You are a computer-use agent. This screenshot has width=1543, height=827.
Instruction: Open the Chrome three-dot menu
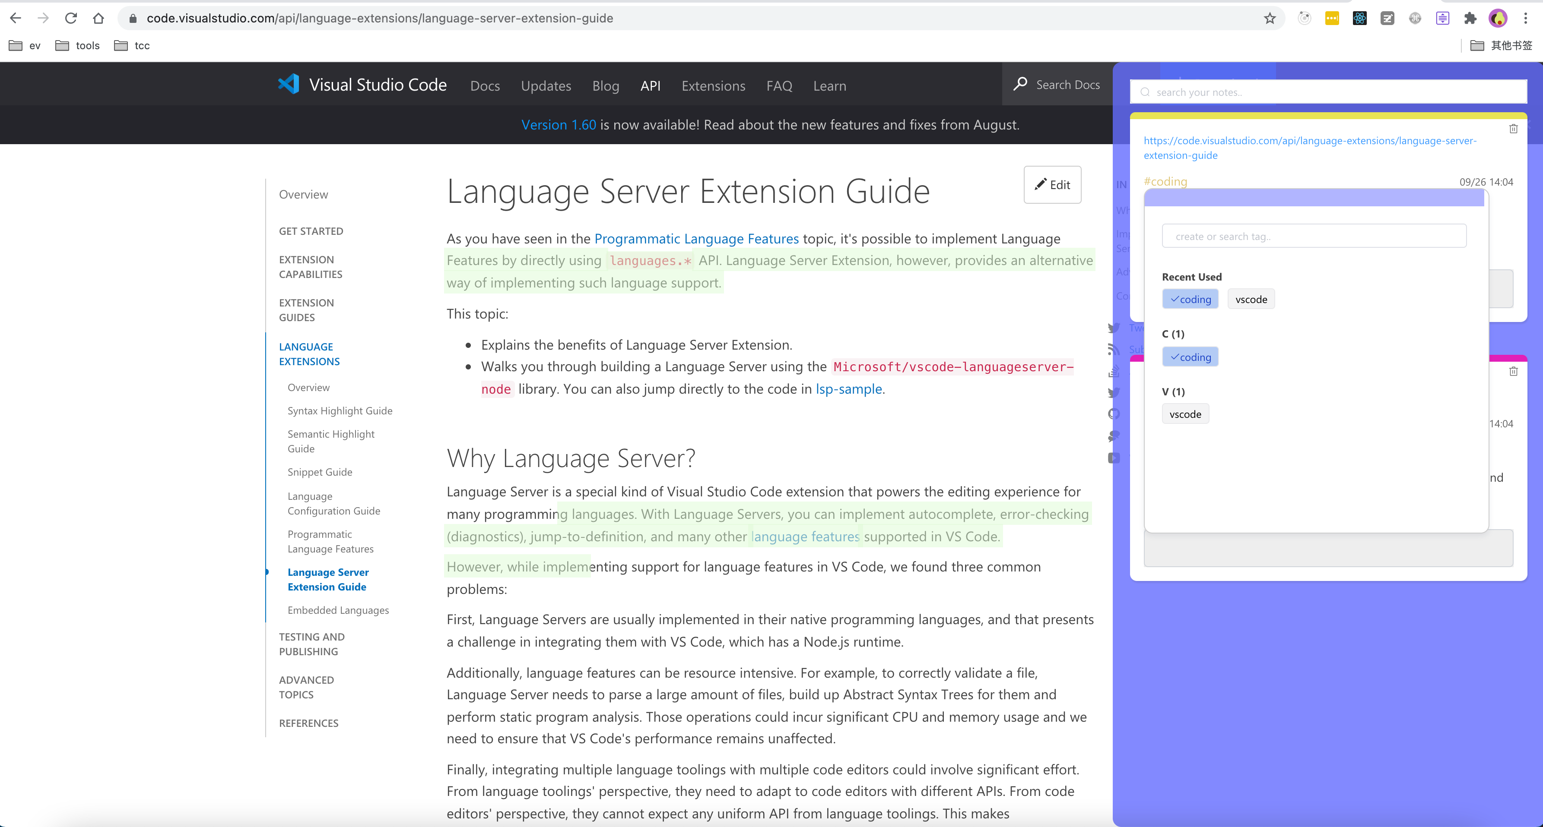(x=1525, y=18)
